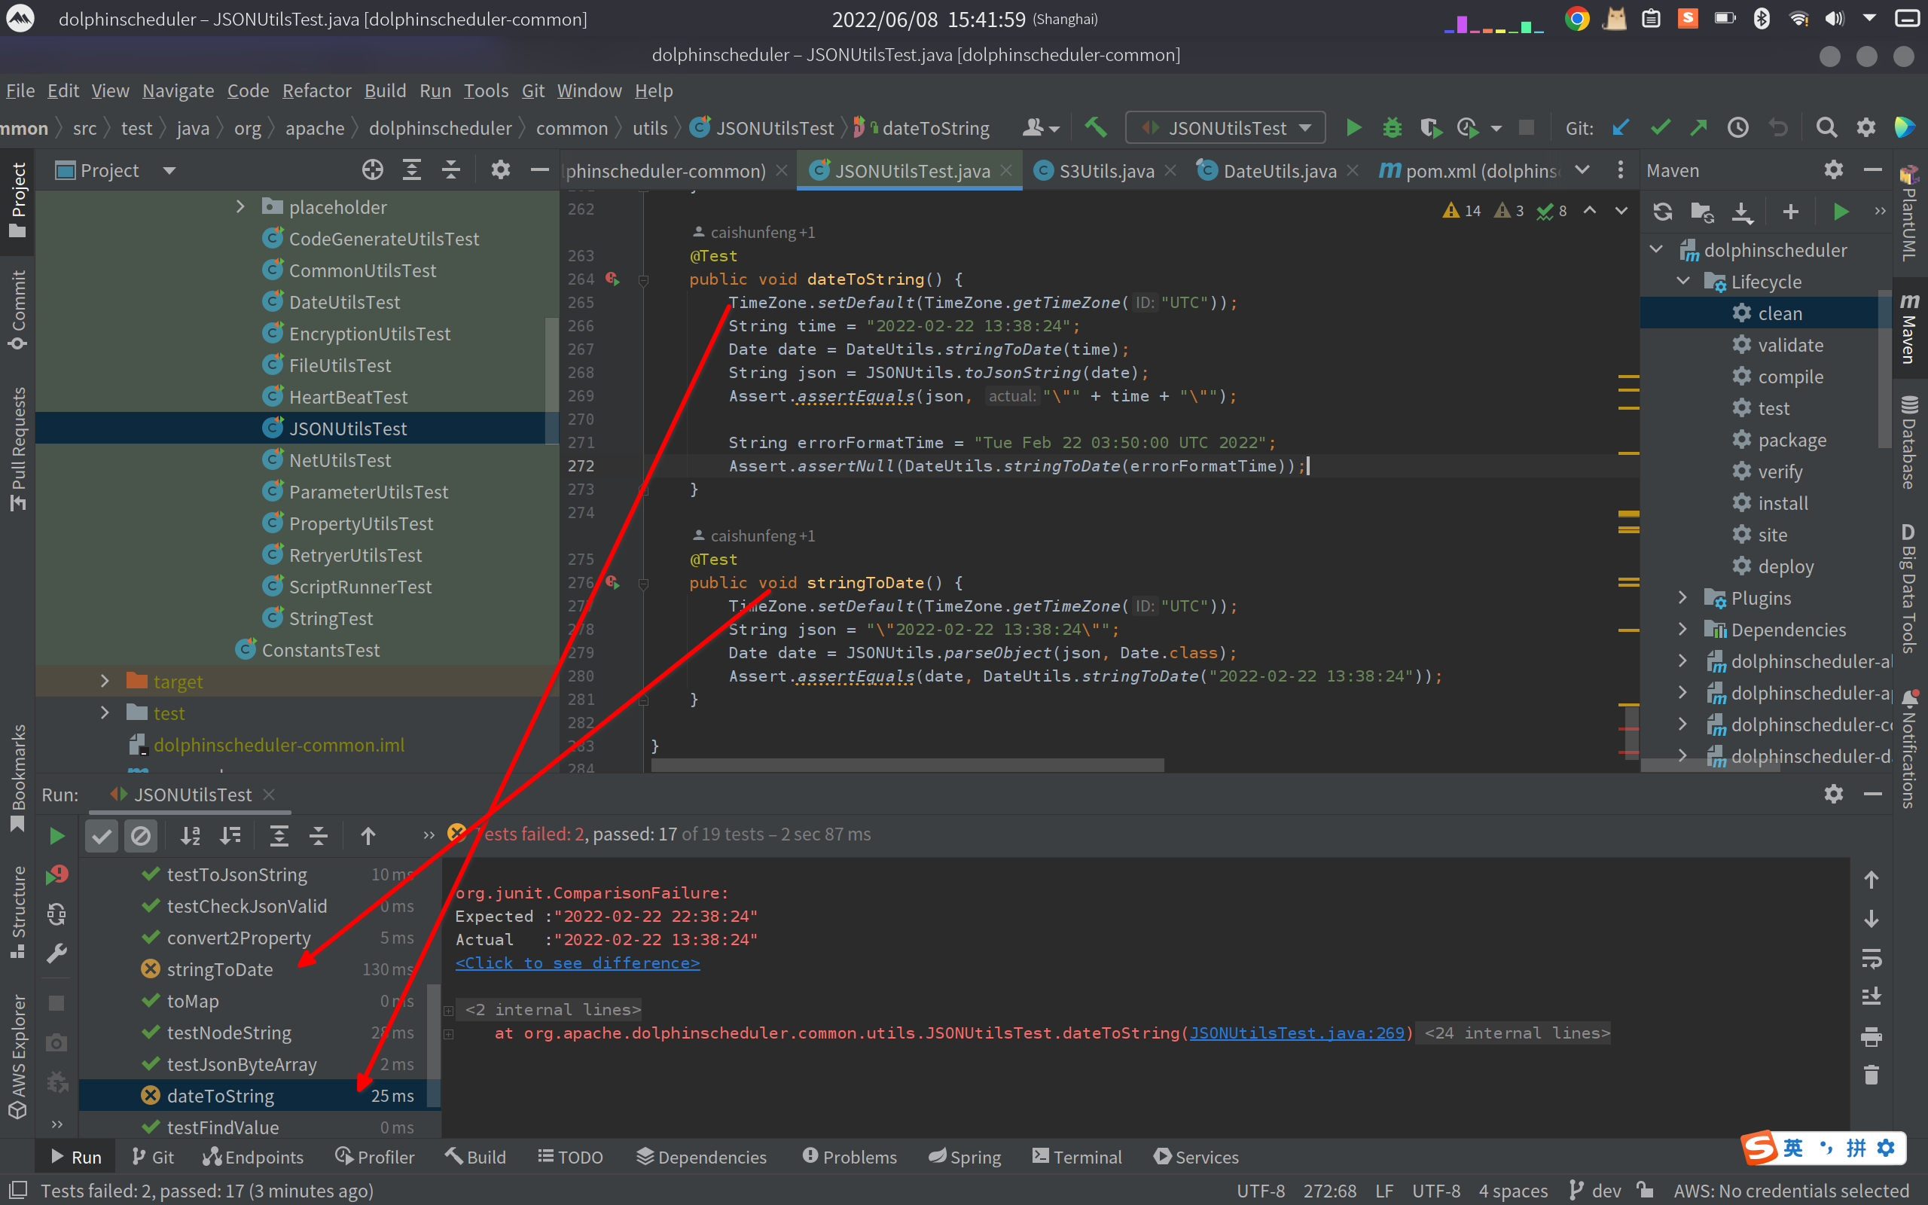
Task: Click Search Everywhere magnifier icon
Action: [x=1826, y=127]
